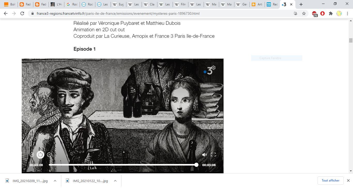Open the red shield extension icon

click(323, 13)
